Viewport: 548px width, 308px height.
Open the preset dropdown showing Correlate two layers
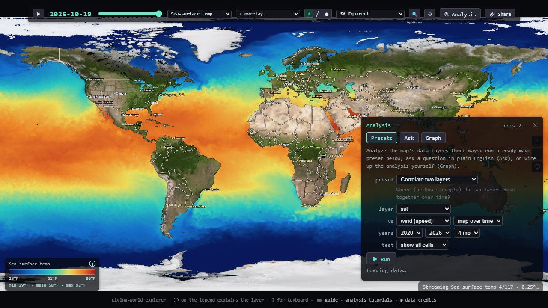pyautogui.click(x=437, y=180)
